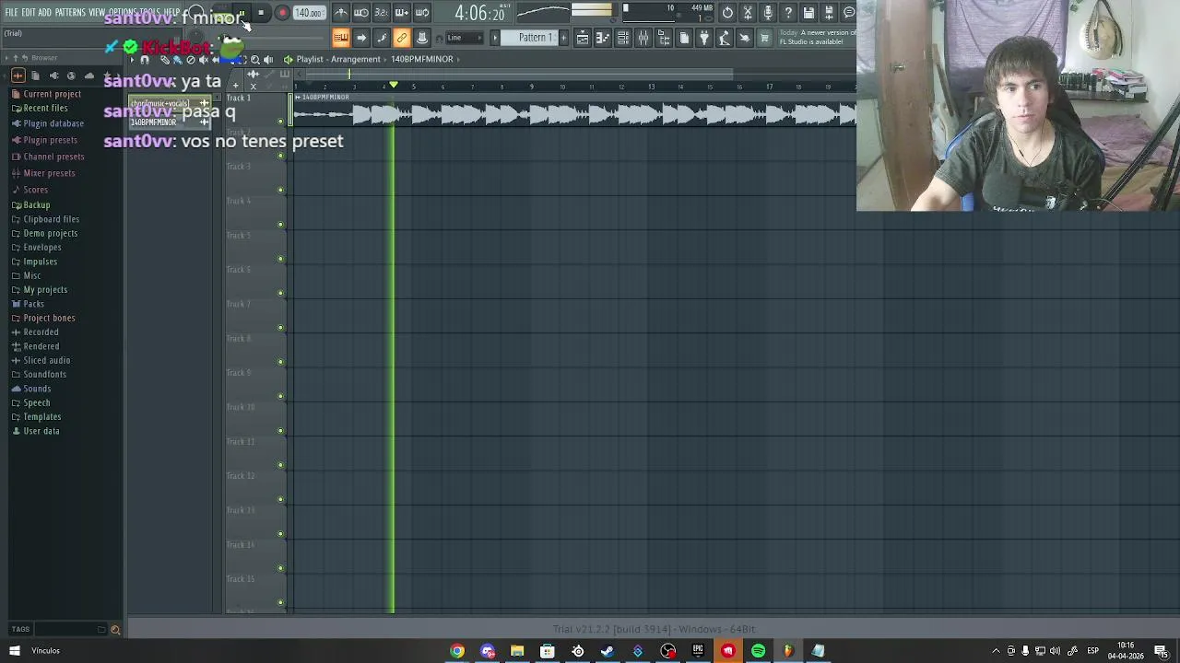
Task: Click the browser search magnifier icon
Action: pos(115,630)
